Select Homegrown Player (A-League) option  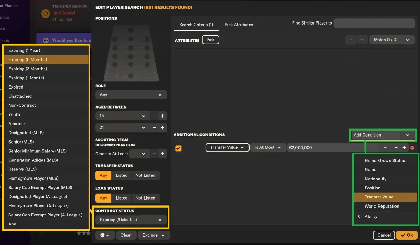point(46,206)
